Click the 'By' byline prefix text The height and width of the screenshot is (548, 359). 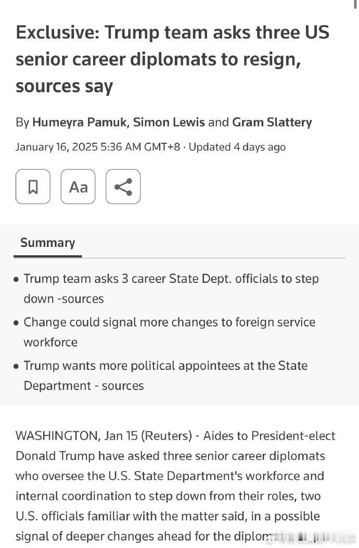click(22, 122)
